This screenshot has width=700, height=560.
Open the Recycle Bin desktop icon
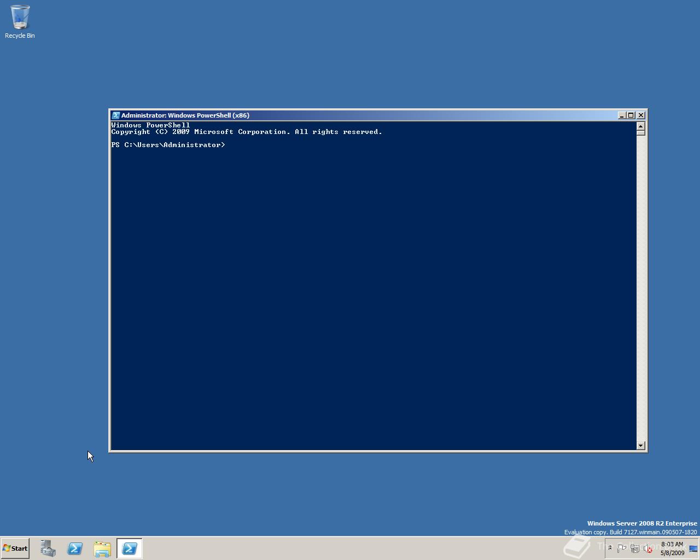click(20, 22)
